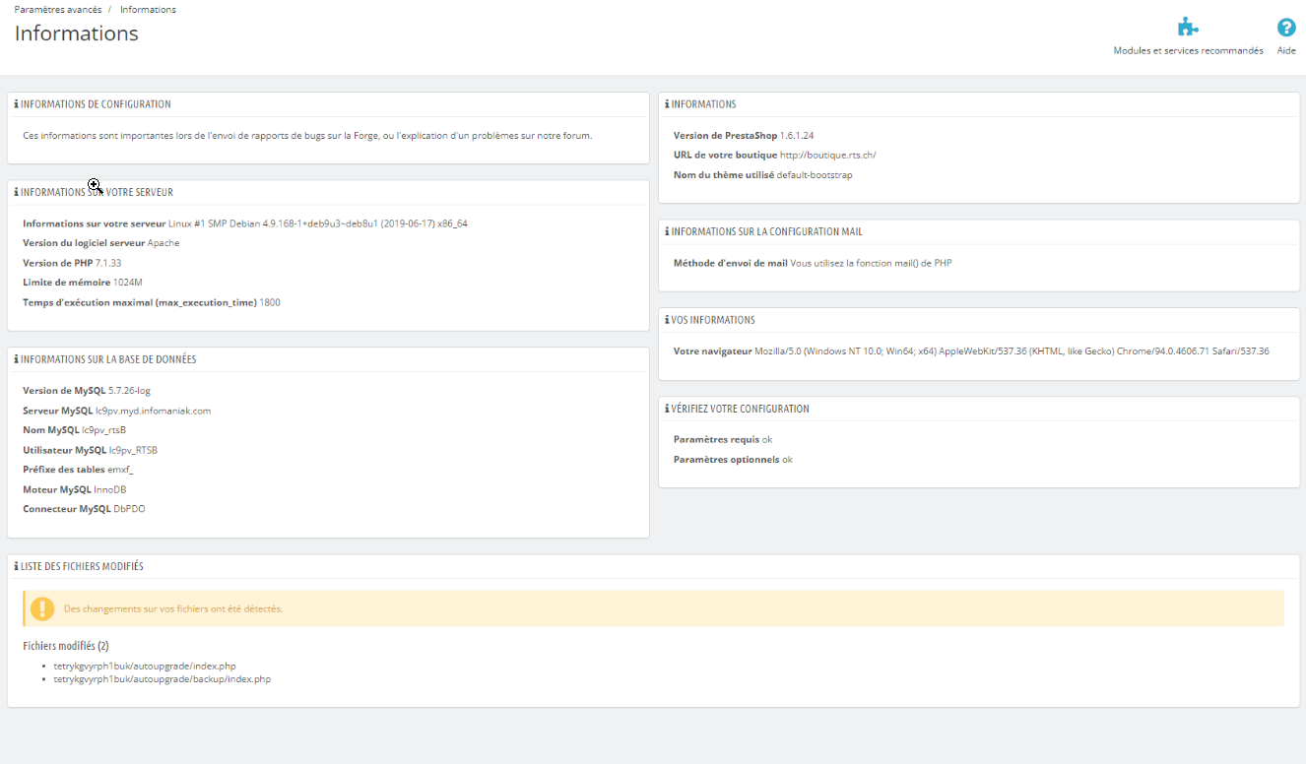Click PrestaShop version 1.6.1.24
1306x764 pixels.
[796, 136]
